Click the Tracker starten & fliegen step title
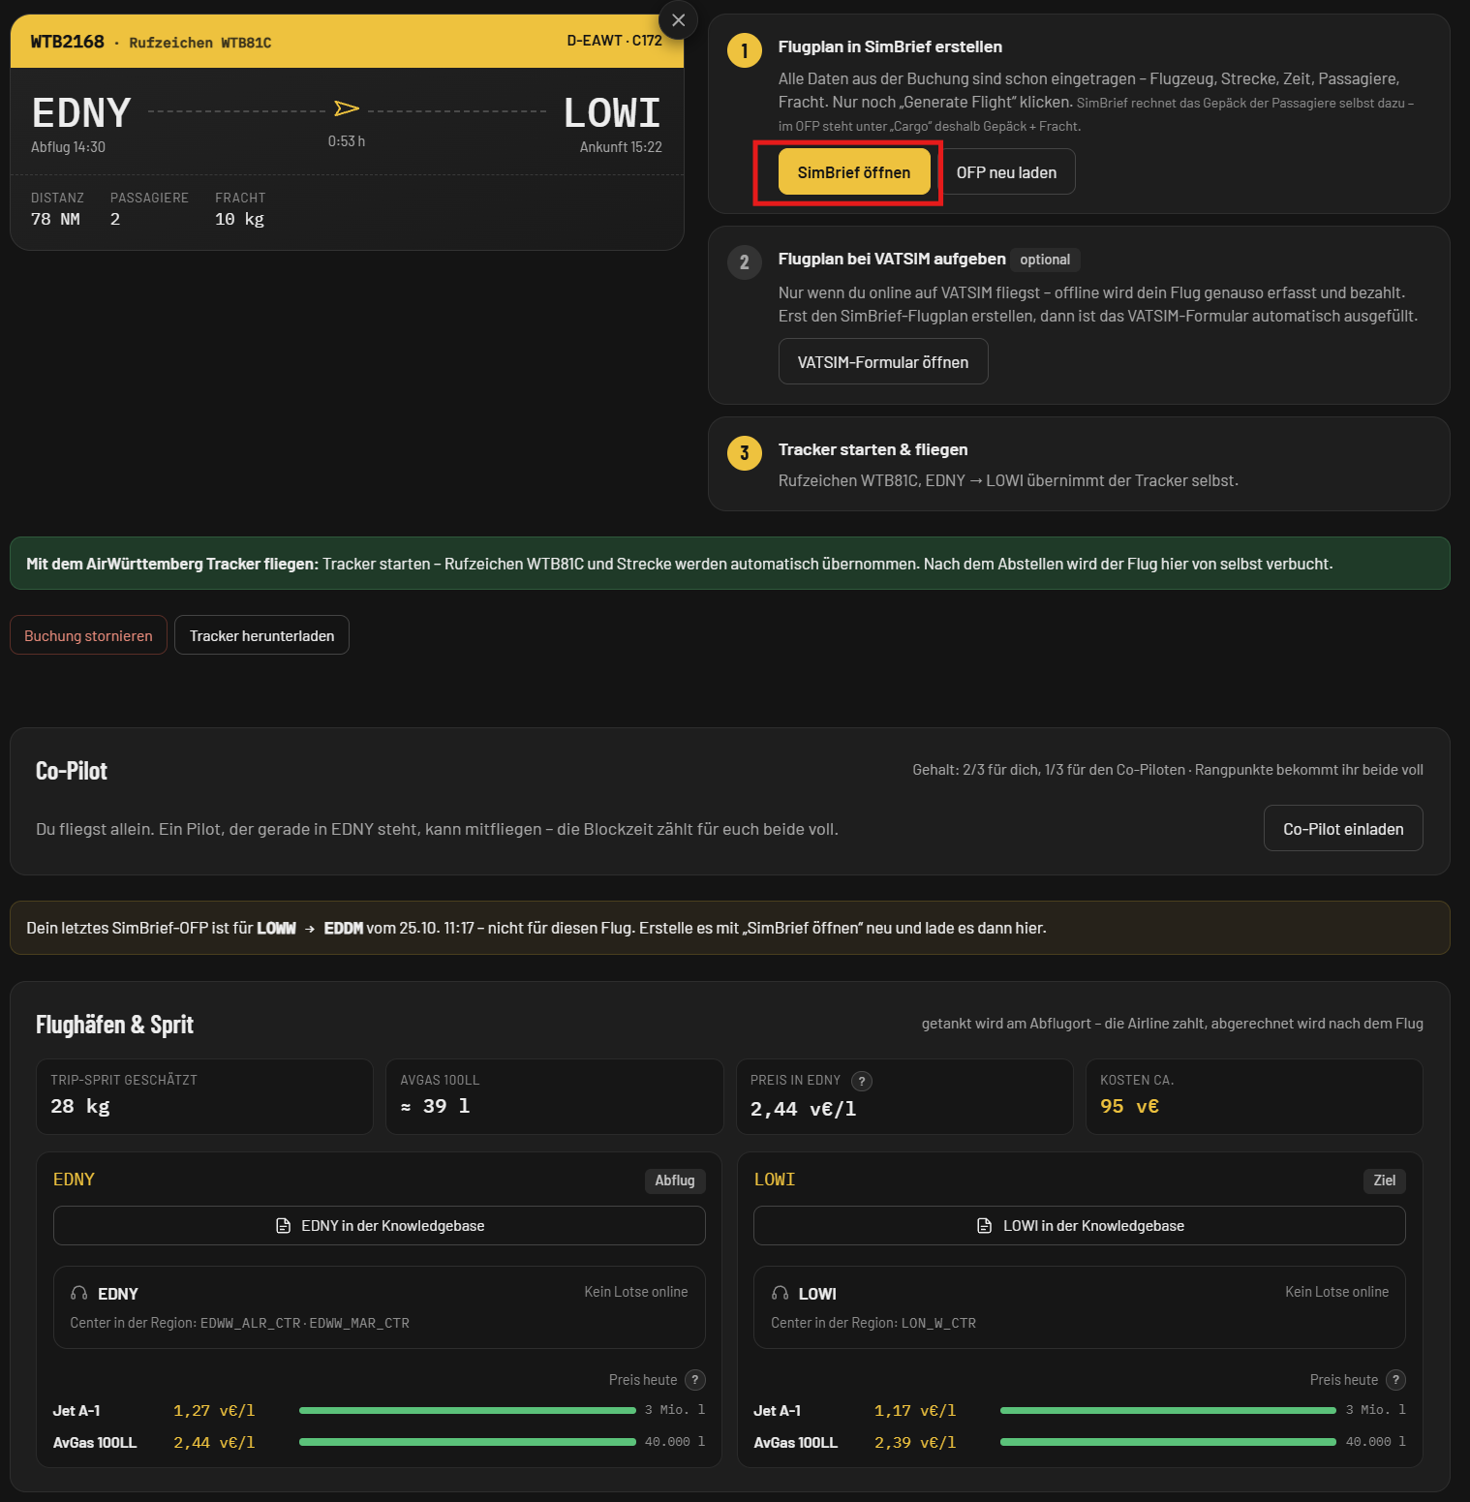This screenshot has width=1470, height=1502. point(873,449)
